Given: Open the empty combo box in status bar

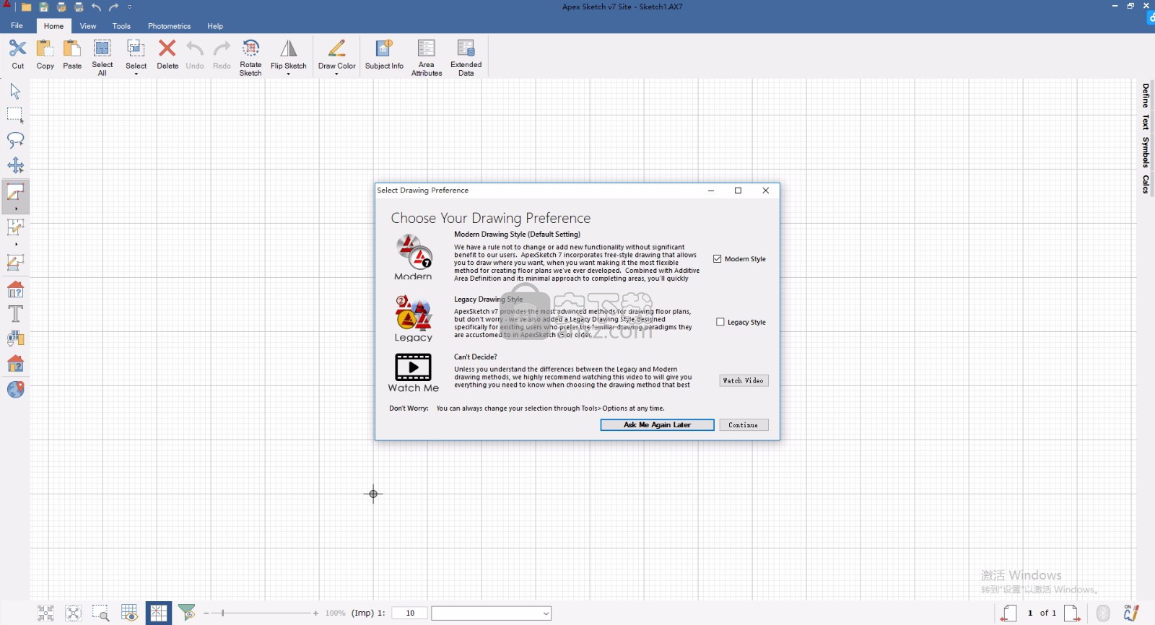Looking at the screenshot, I should click(492, 613).
